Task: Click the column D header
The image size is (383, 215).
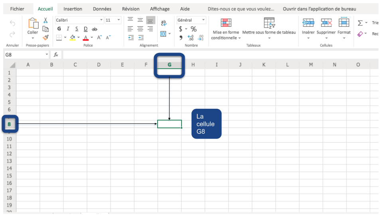Action: pos(99,64)
